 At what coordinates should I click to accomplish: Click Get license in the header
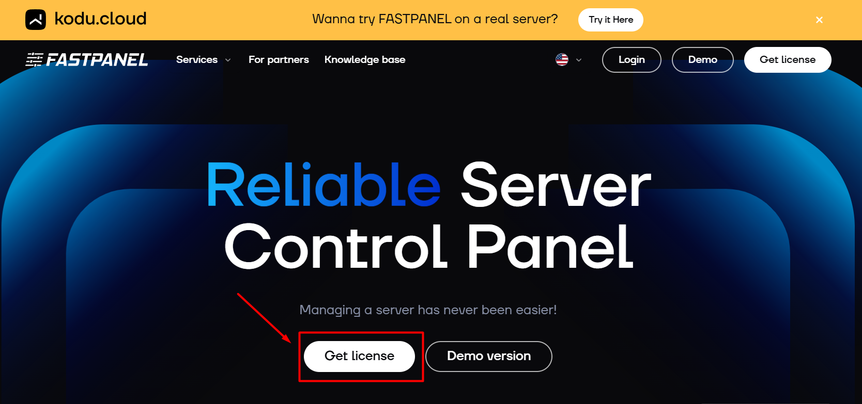[788, 60]
